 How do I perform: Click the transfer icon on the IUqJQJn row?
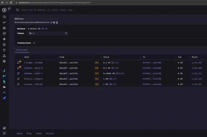tap(18, 68)
